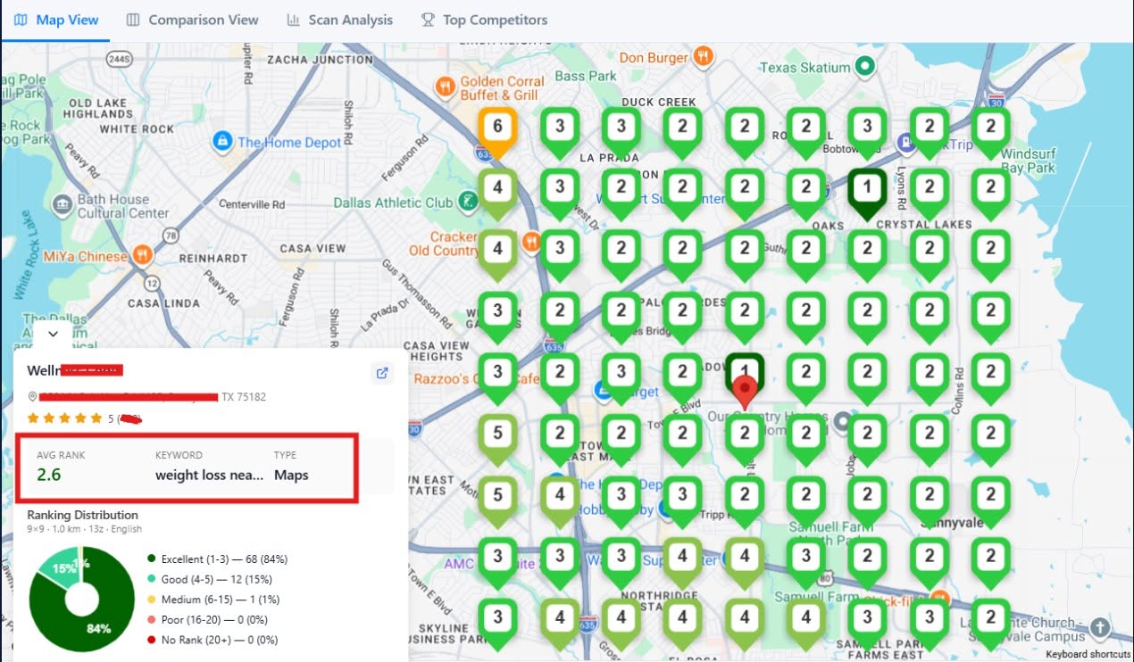
Task: Select the Medium (6-15) legend entry
Action: tap(213, 600)
